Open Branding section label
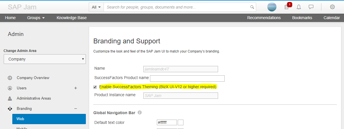 tap(24, 109)
